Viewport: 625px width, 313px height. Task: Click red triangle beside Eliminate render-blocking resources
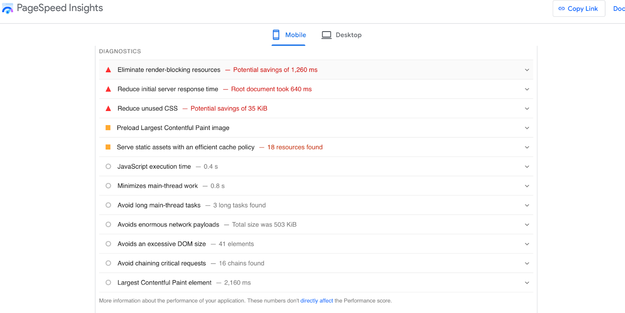pyautogui.click(x=108, y=70)
